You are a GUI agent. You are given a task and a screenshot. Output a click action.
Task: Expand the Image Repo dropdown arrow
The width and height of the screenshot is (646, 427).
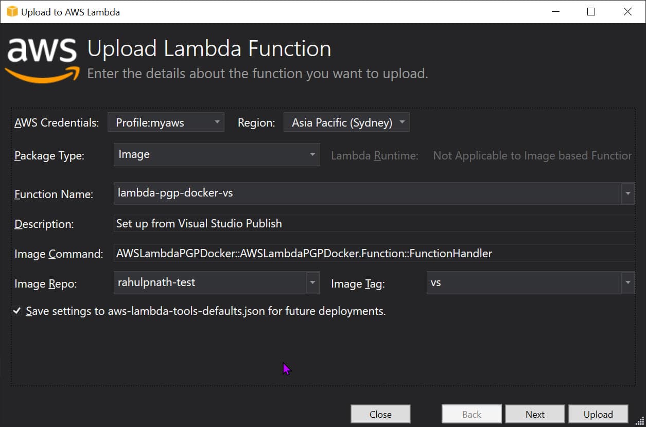tap(312, 282)
